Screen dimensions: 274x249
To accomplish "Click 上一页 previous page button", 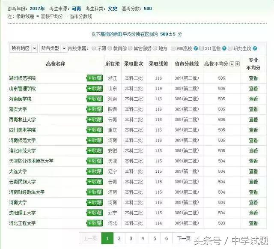I will pyautogui.click(x=90, y=238).
